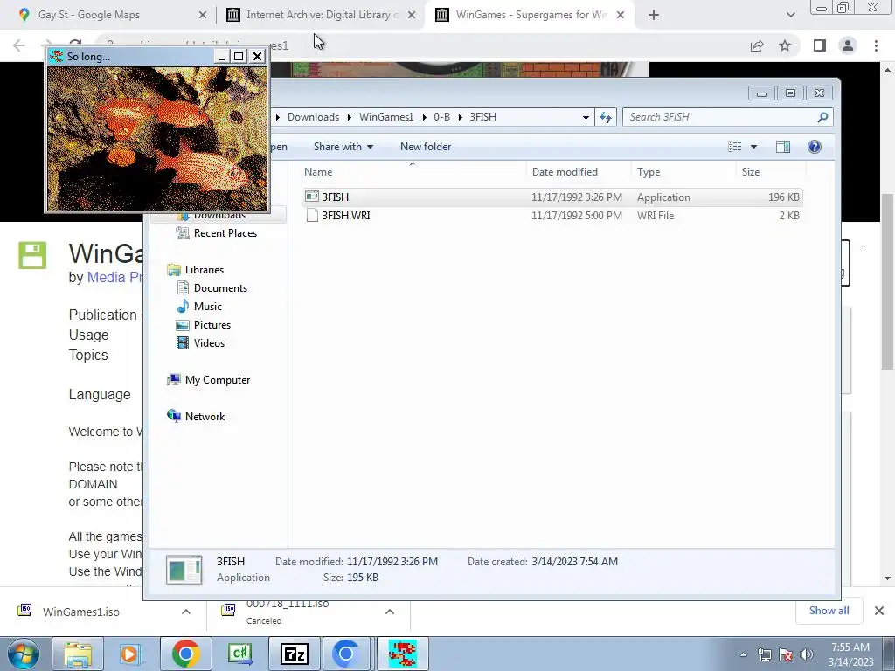The height and width of the screenshot is (671, 895).
Task: Click the So long... window fish picture
Action: pos(157,139)
